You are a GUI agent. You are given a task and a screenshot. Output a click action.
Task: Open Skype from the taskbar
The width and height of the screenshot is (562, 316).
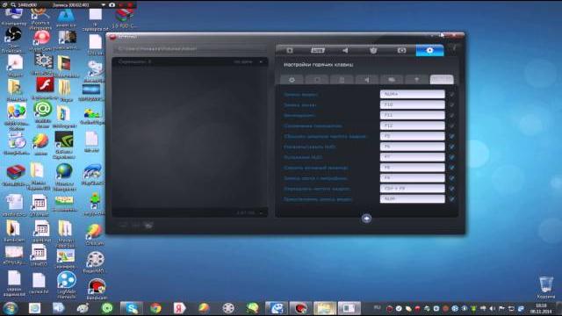(x=132, y=308)
